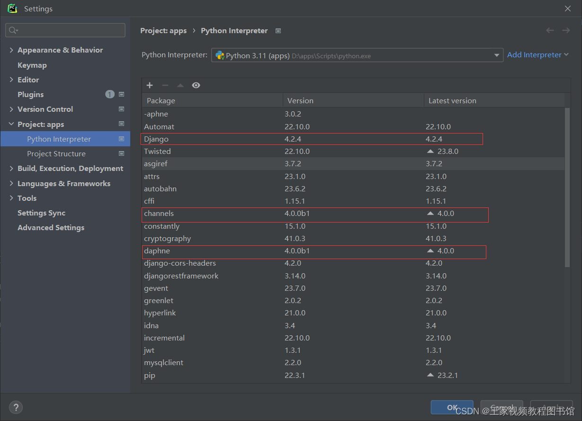Viewport: 582px width, 421px height.
Task: Click the package list scrollbar
Action: coord(566,189)
